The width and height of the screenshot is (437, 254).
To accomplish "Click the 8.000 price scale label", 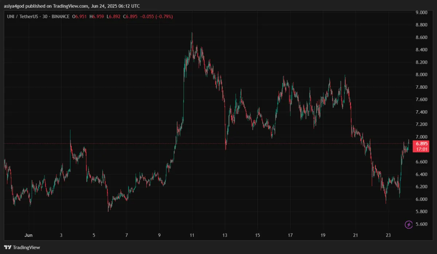I will (x=421, y=75).
